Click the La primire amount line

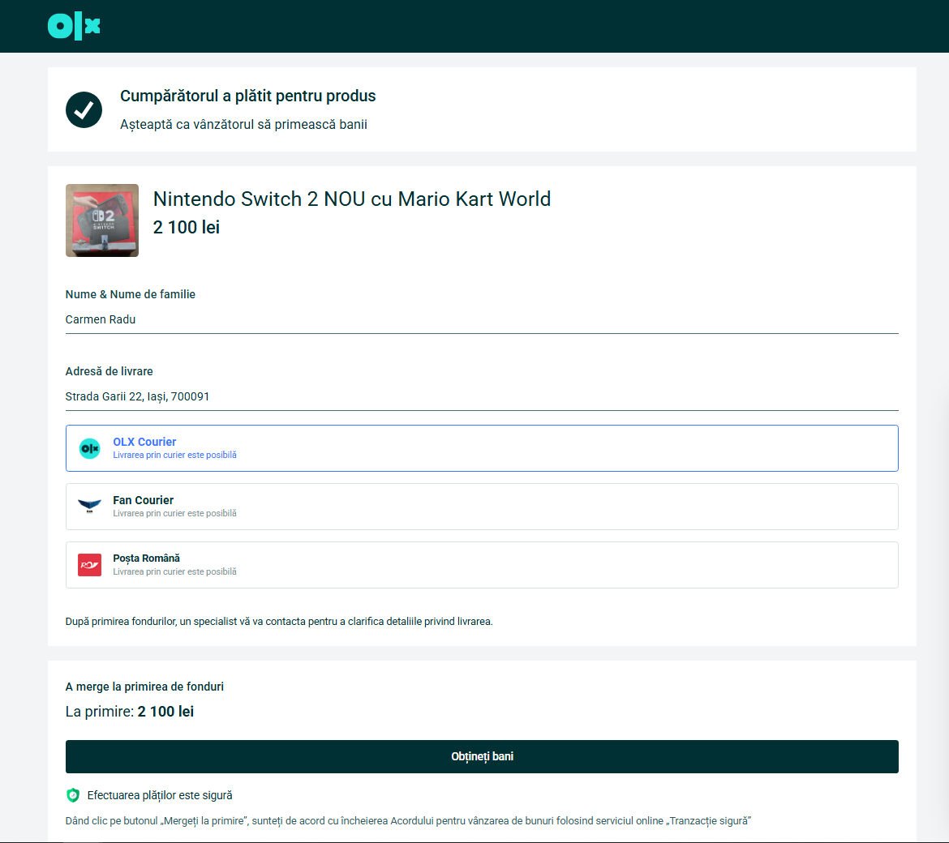(x=130, y=712)
